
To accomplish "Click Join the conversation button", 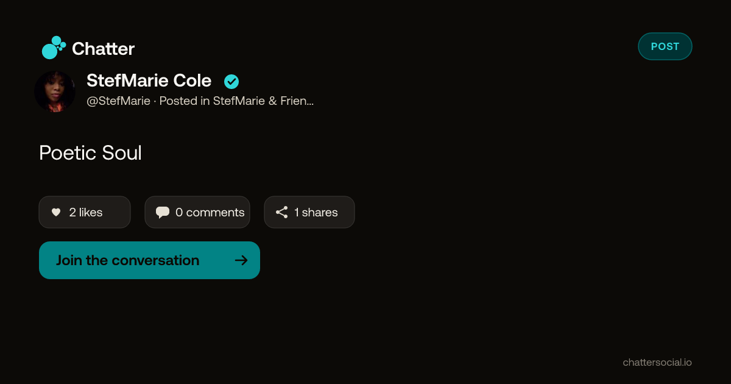I will (149, 260).
